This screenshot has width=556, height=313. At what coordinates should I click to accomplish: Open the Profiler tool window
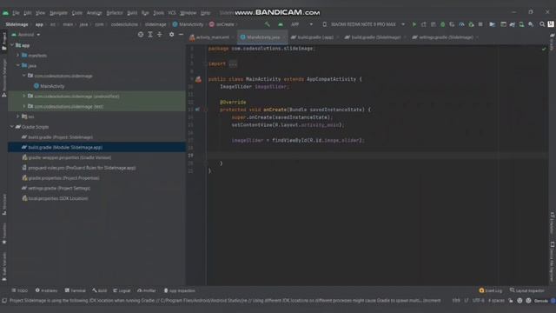point(147,290)
